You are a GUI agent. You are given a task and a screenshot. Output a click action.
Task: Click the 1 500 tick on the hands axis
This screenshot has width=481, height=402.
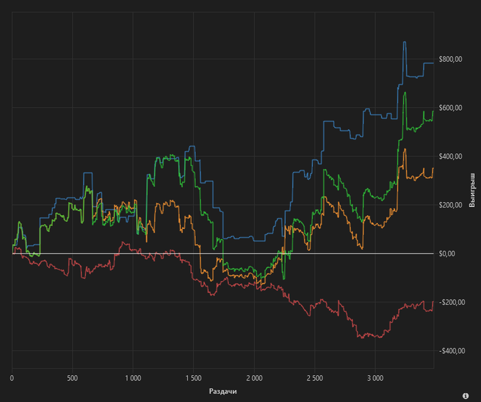193,378
